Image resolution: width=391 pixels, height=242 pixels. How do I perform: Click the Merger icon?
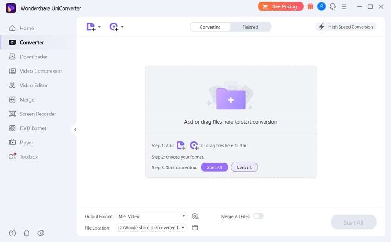(x=12, y=99)
